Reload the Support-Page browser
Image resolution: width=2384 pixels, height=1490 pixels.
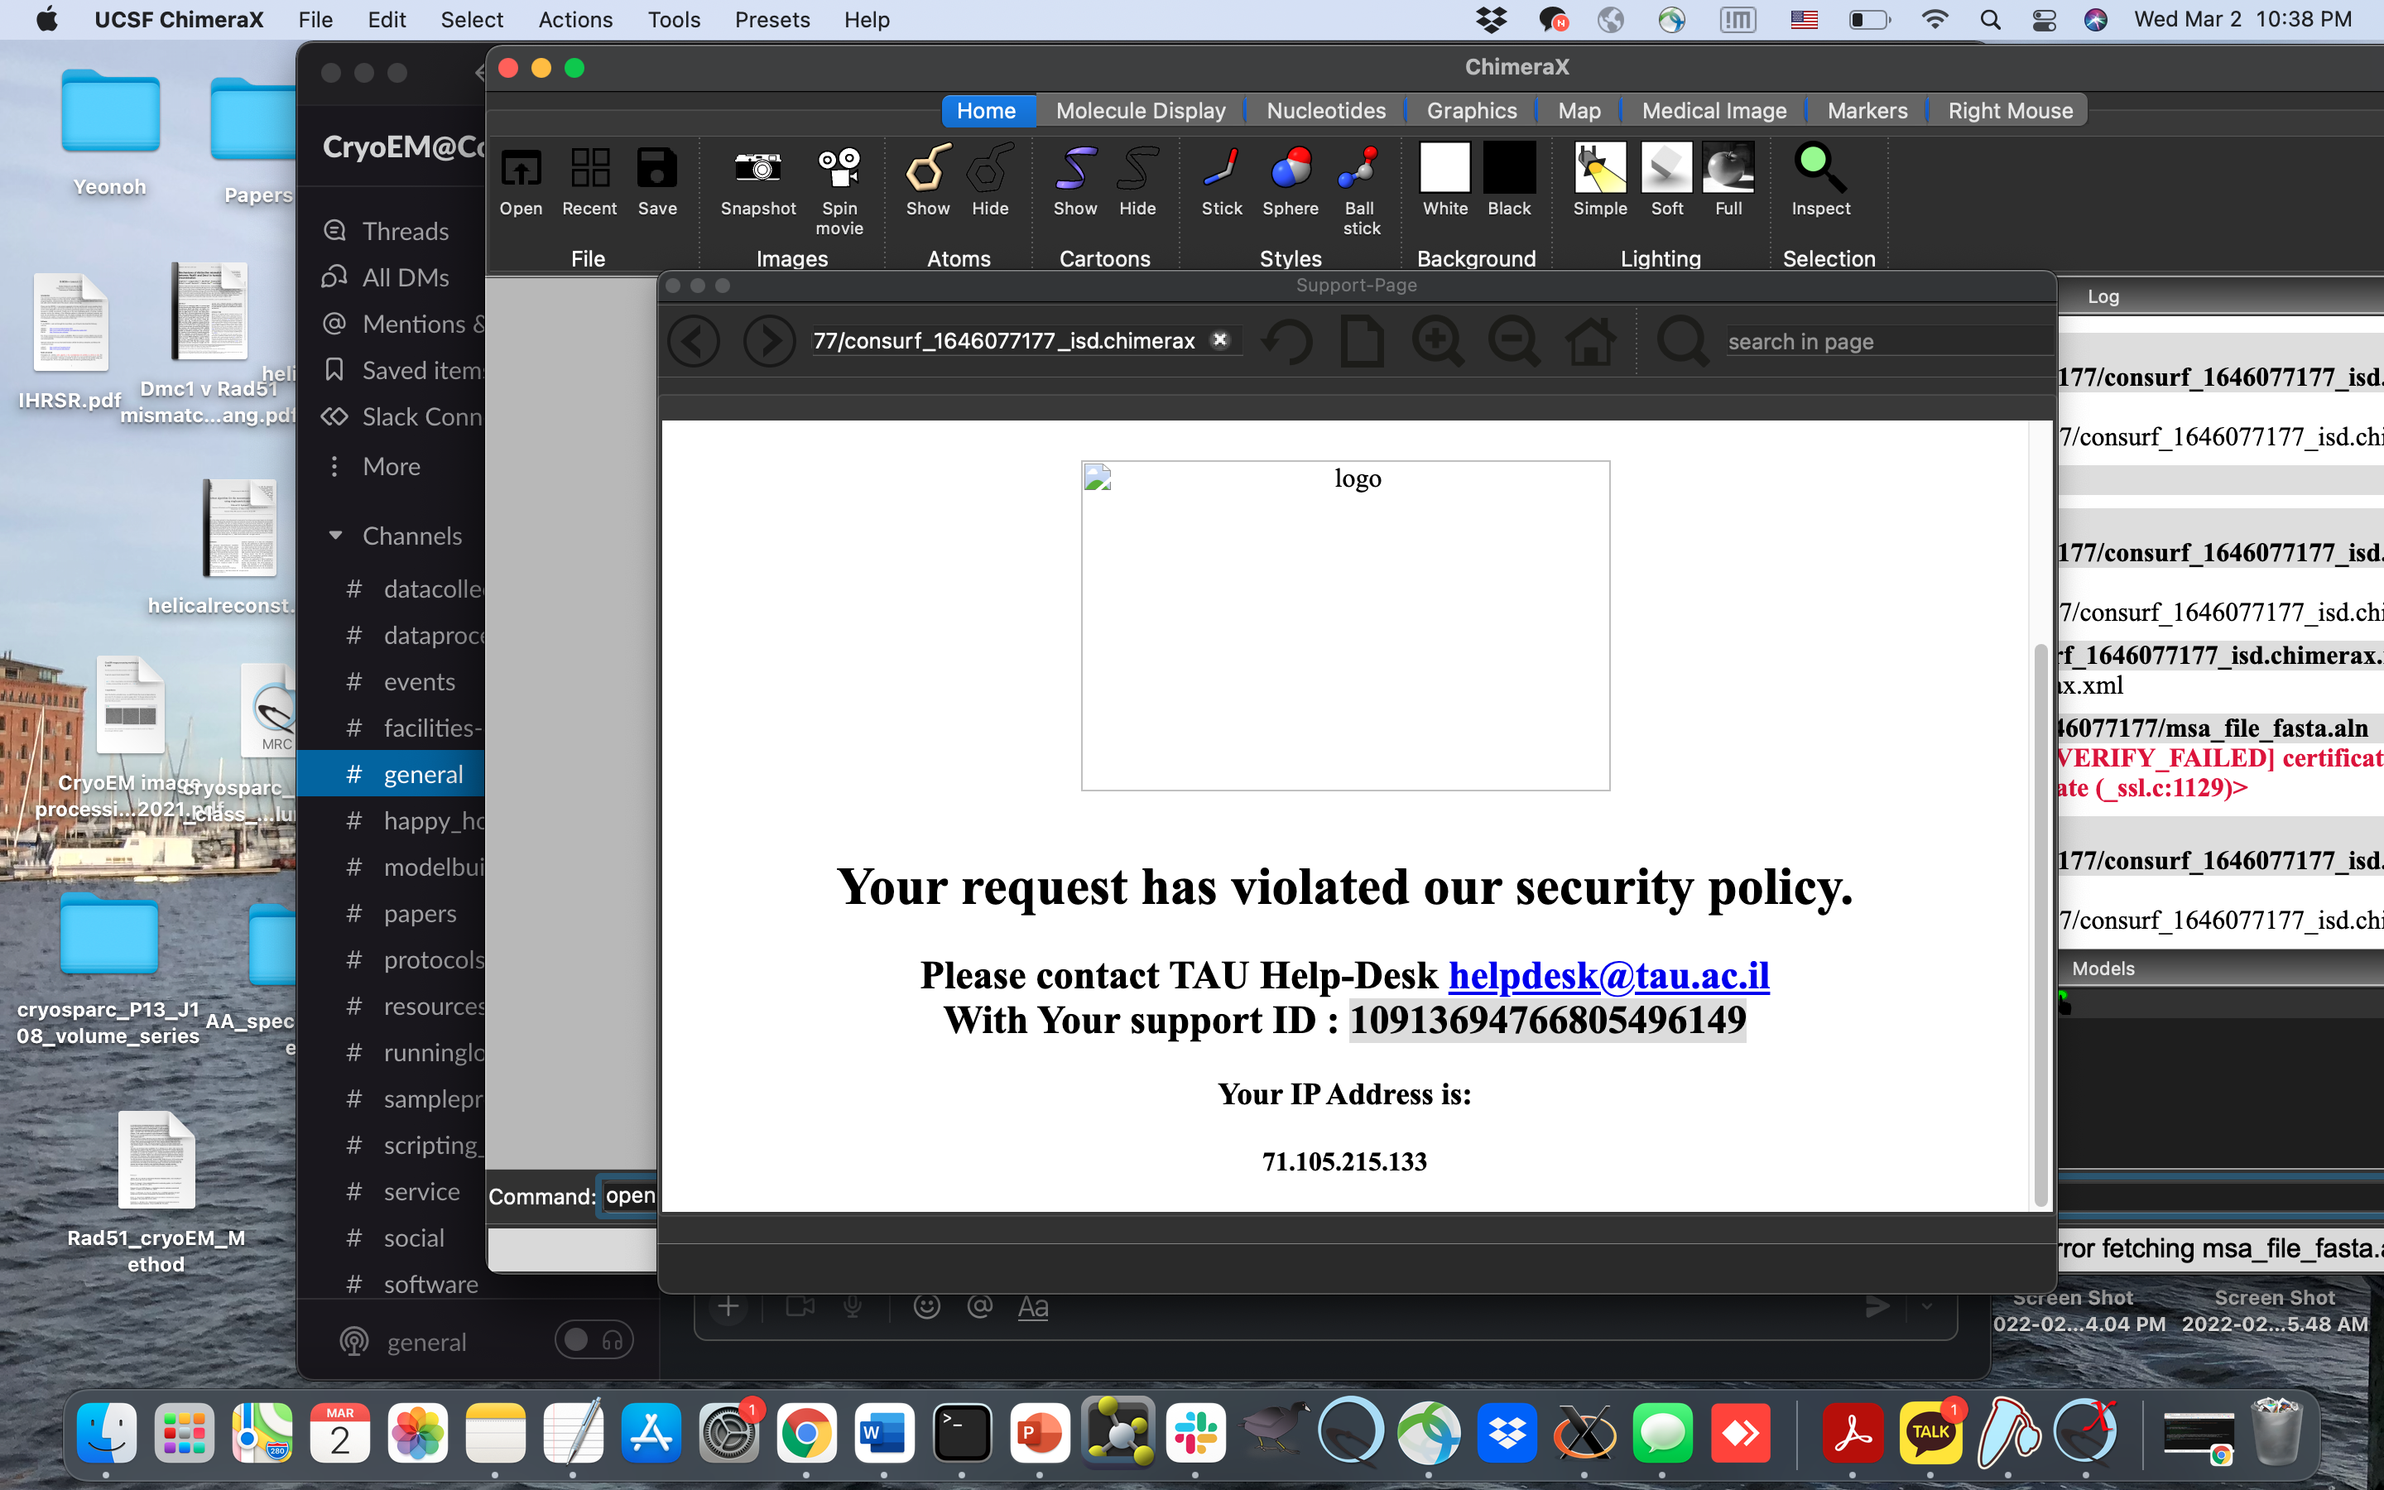point(1286,342)
